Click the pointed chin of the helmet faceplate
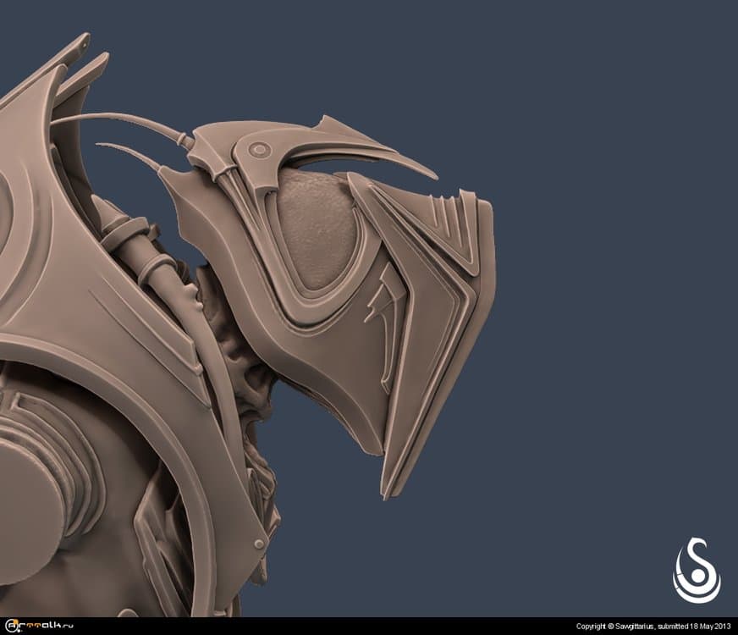Image resolution: width=738 pixels, height=635 pixels. [x=391, y=483]
